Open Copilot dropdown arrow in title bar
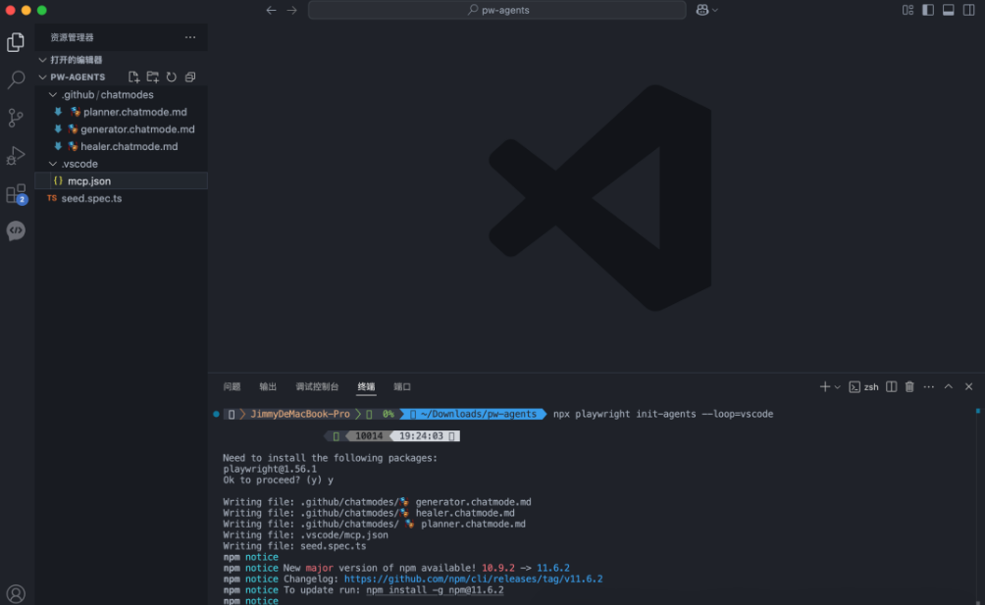985x605 pixels. [715, 10]
